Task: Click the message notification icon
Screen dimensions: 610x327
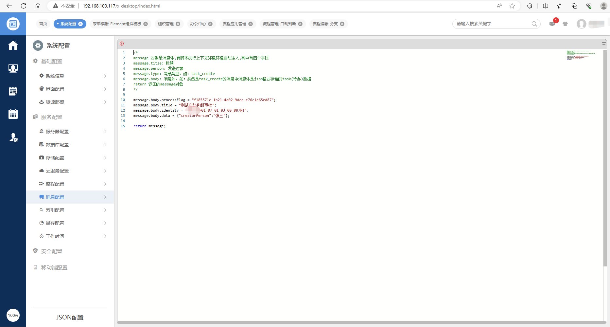Action: click(552, 24)
